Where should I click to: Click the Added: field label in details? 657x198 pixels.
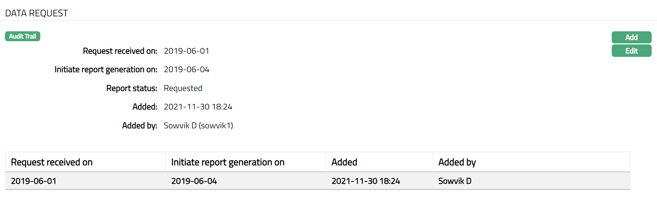(145, 107)
